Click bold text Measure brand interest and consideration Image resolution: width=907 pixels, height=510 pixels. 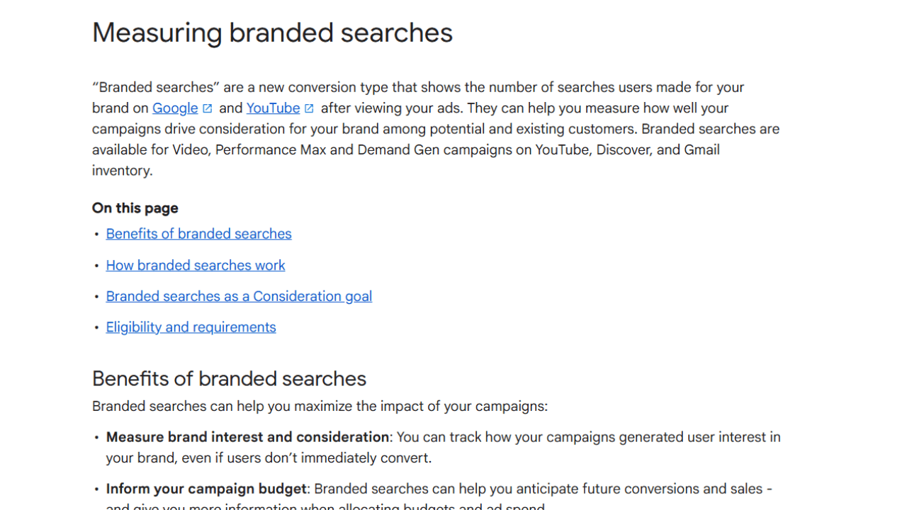pos(247,437)
